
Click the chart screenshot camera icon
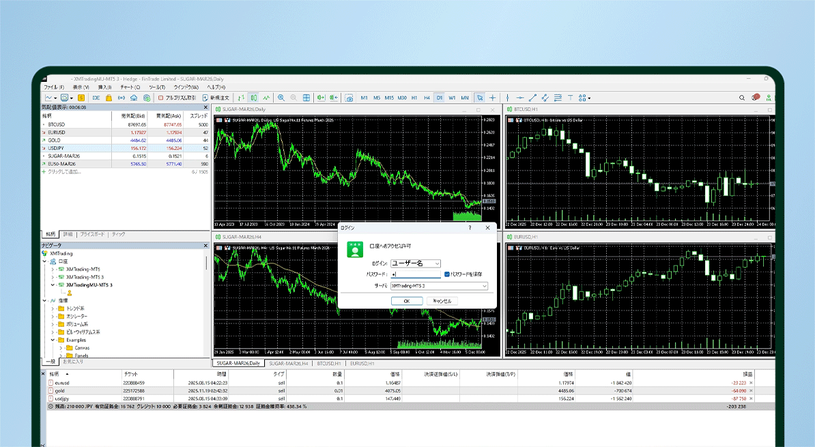tap(349, 98)
